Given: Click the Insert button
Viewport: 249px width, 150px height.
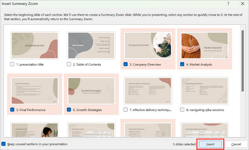Looking at the screenshot, I should [210, 144].
